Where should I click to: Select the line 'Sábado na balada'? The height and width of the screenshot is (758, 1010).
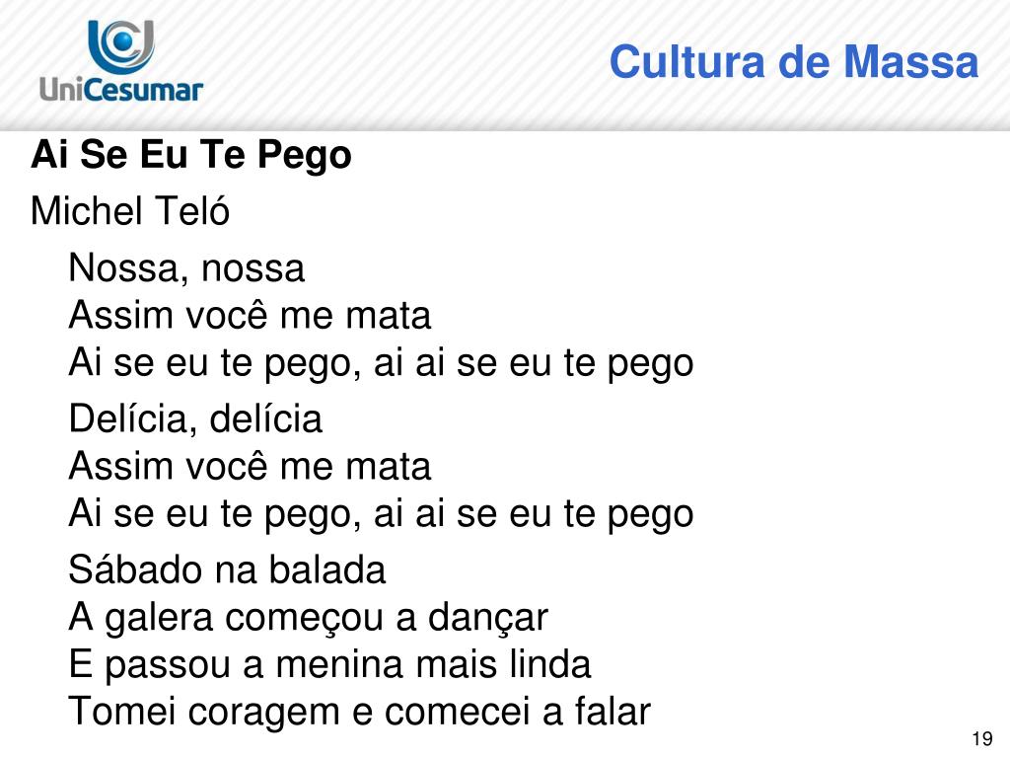coord(227,569)
